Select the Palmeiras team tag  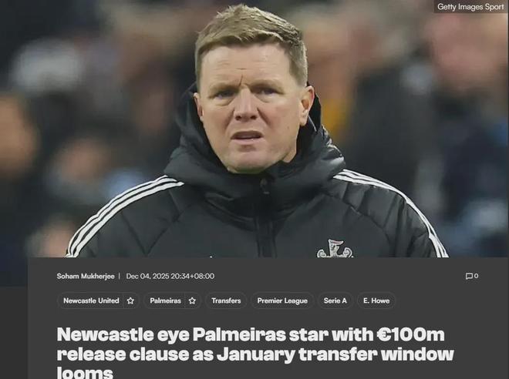tap(165, 301)
